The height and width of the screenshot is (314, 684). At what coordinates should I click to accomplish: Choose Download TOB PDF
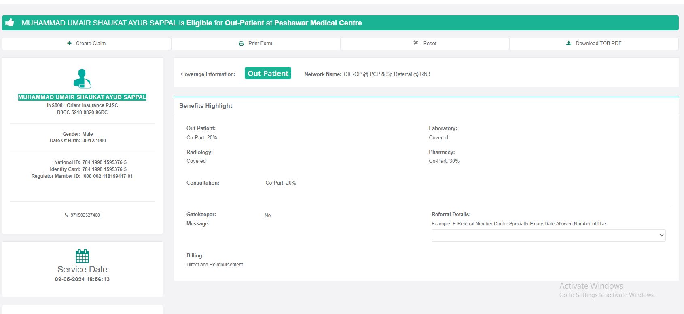pos(594,44)
